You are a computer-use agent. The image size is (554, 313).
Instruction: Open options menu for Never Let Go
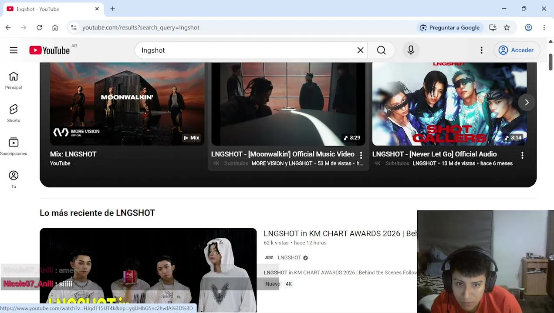(522, 155)
